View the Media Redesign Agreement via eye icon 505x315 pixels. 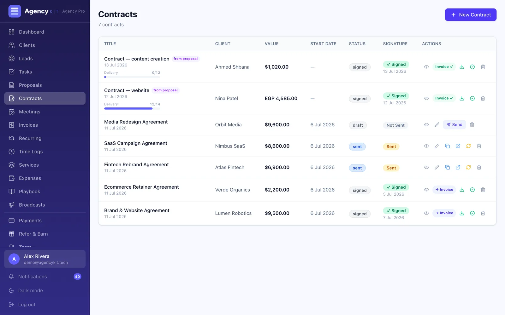pyautogui.click(x=426, y=125)
